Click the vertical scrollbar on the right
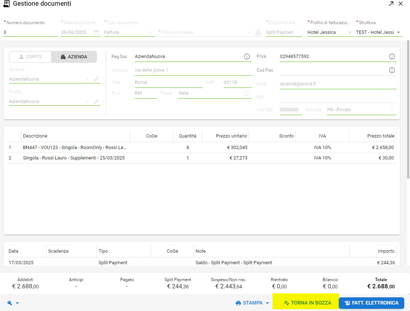This screenshot has width=410, height=311. pyautogui.click(x=408, y=108)
